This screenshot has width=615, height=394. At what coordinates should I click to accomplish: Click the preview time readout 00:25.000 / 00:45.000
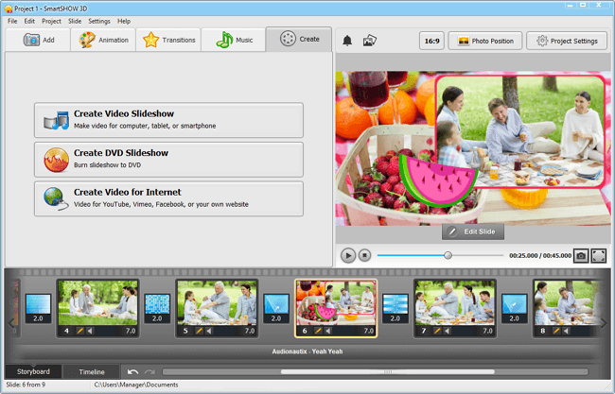[x=540, y=256]
